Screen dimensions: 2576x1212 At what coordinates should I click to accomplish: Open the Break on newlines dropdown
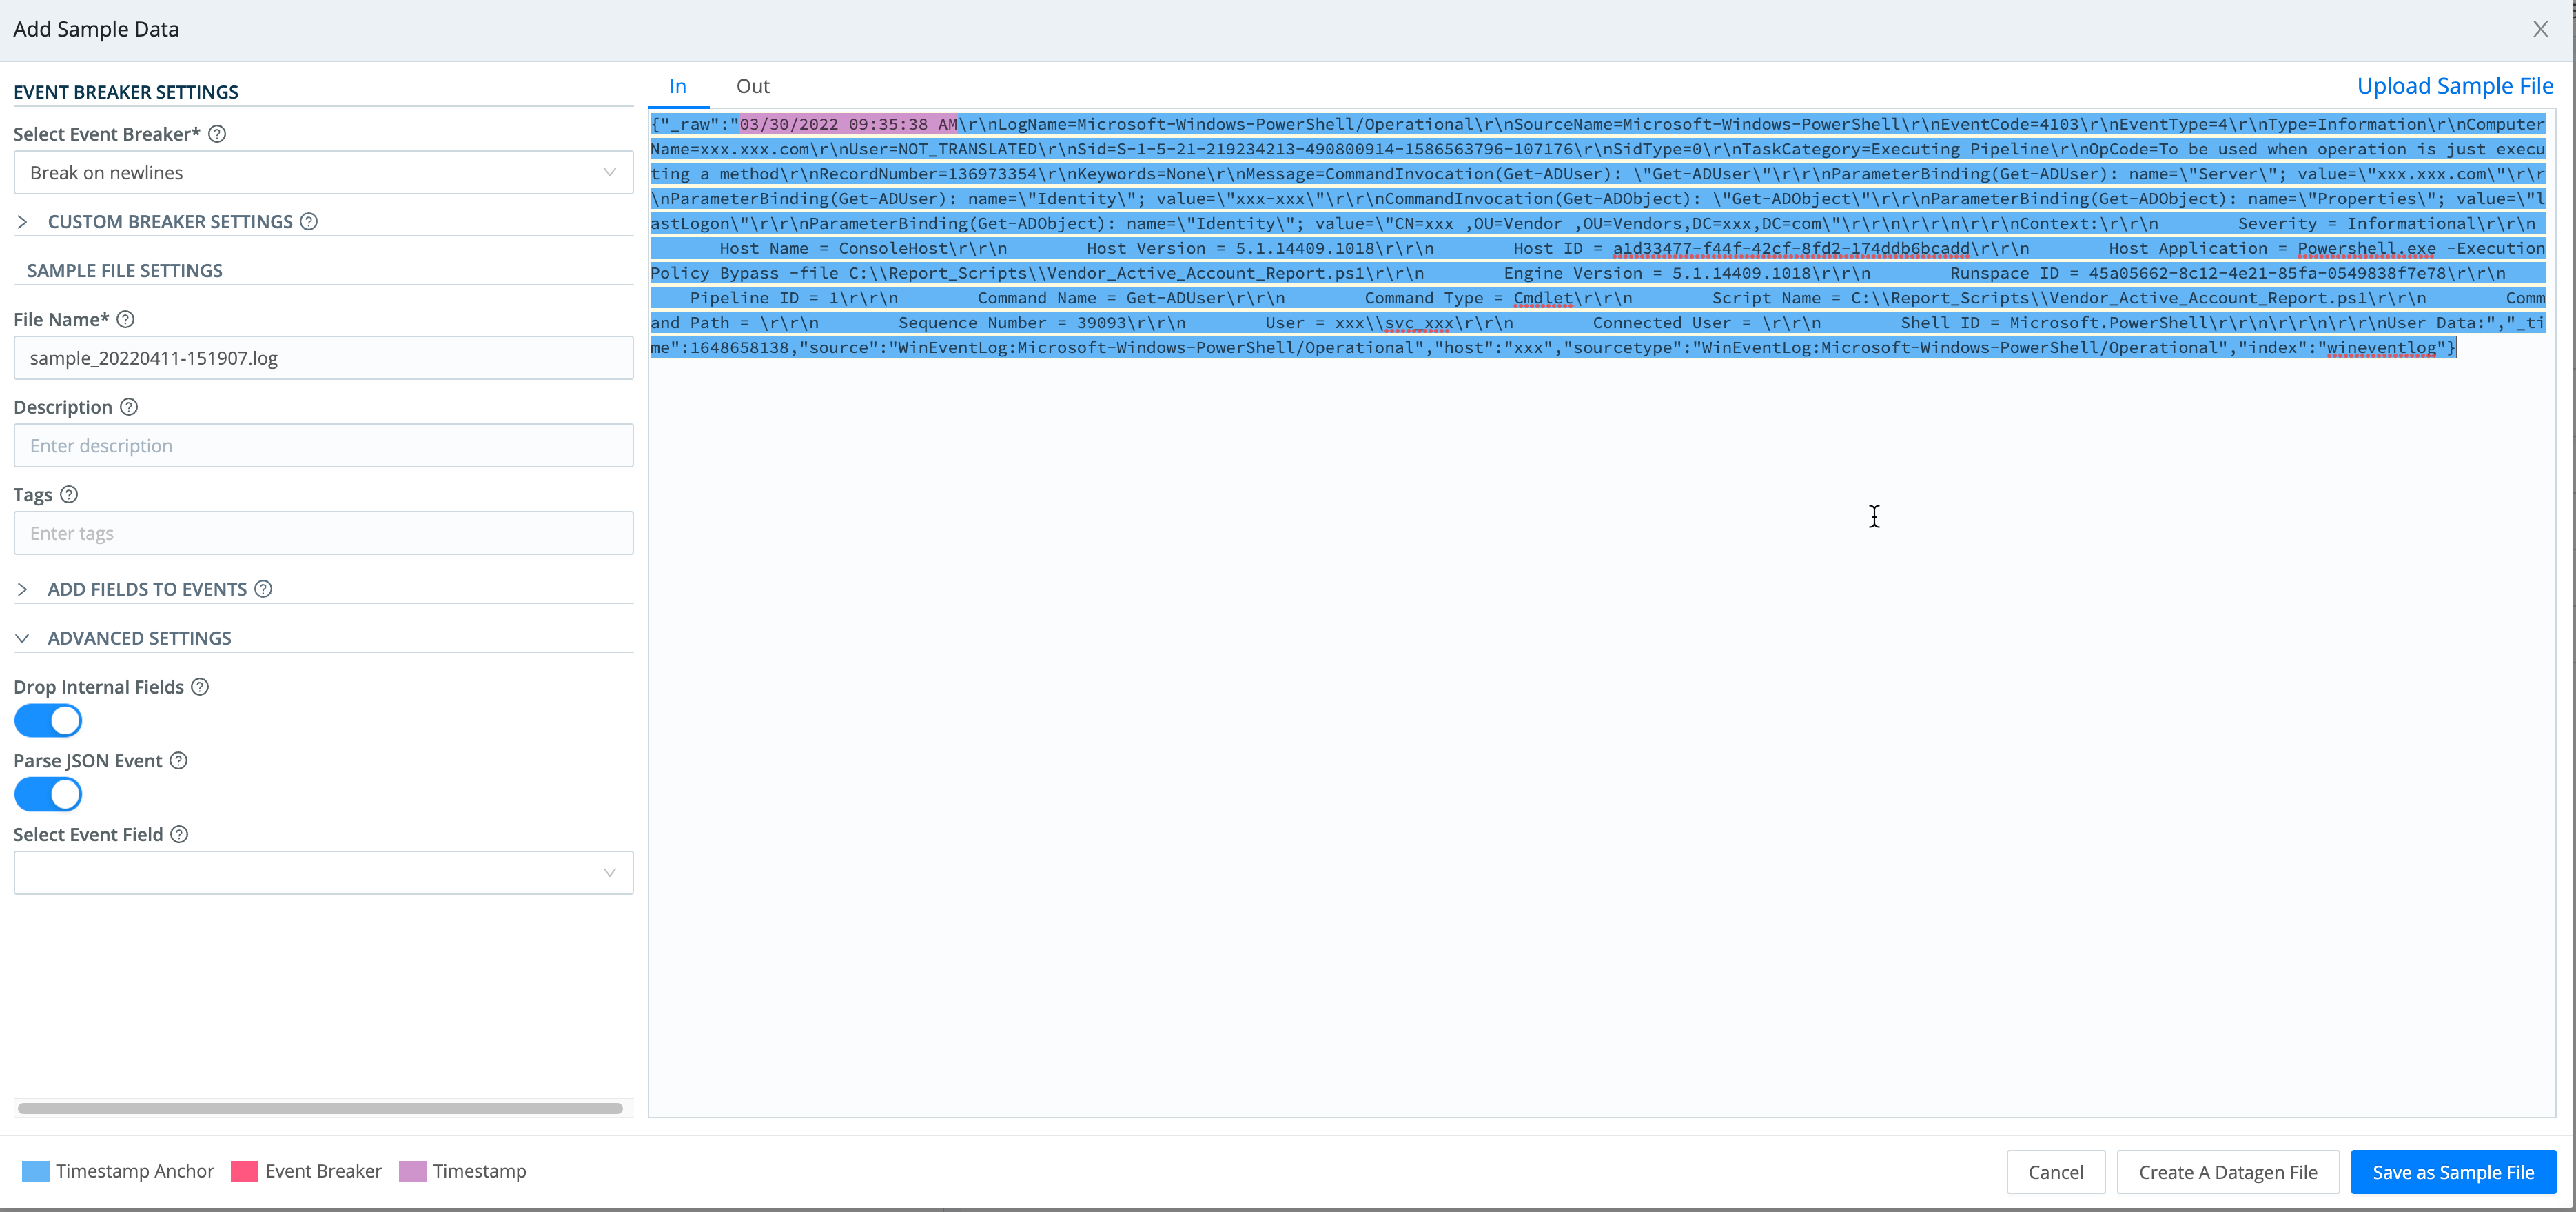click(323, 172)
